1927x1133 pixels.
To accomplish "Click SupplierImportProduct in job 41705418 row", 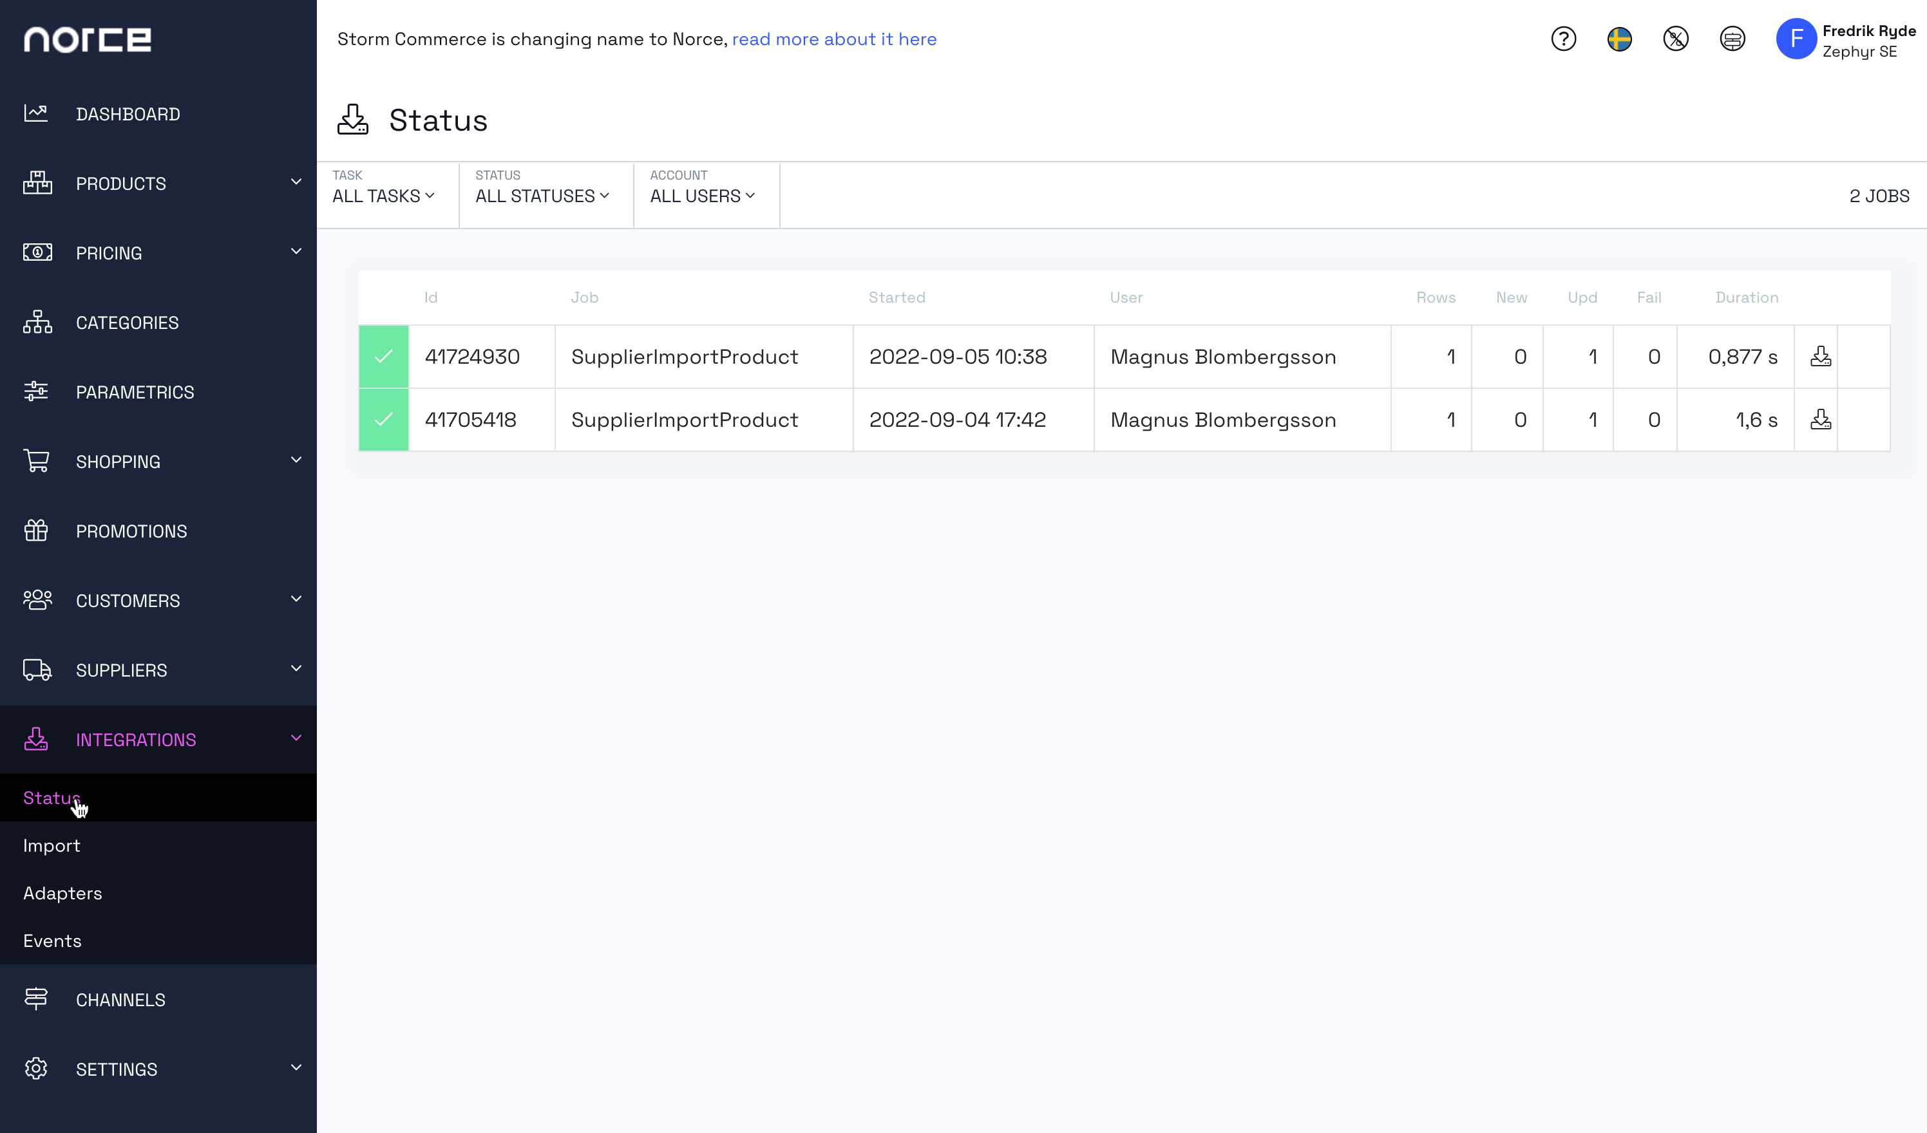I will [x=685, y=419].
